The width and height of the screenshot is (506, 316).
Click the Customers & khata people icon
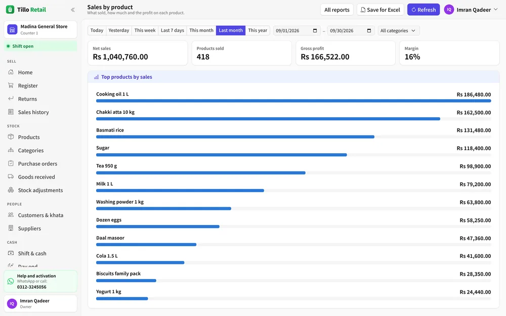11,215
